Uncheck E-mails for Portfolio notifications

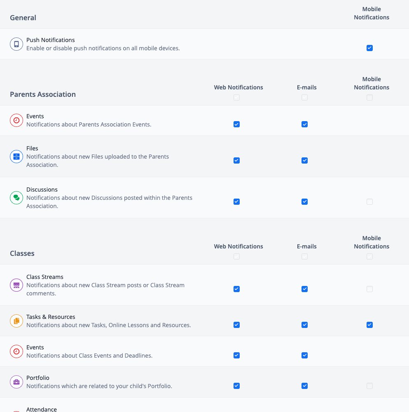click(304, 386)
